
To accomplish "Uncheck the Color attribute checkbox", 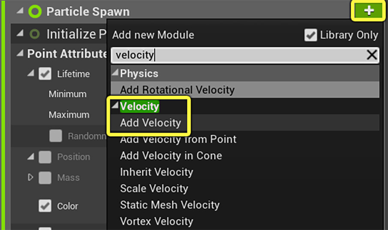I will tap(45, 206).
